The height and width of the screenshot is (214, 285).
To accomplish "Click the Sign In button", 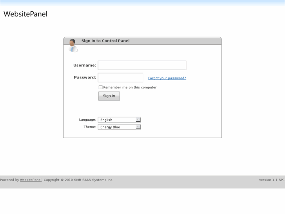I will click(x=109, y=96).
